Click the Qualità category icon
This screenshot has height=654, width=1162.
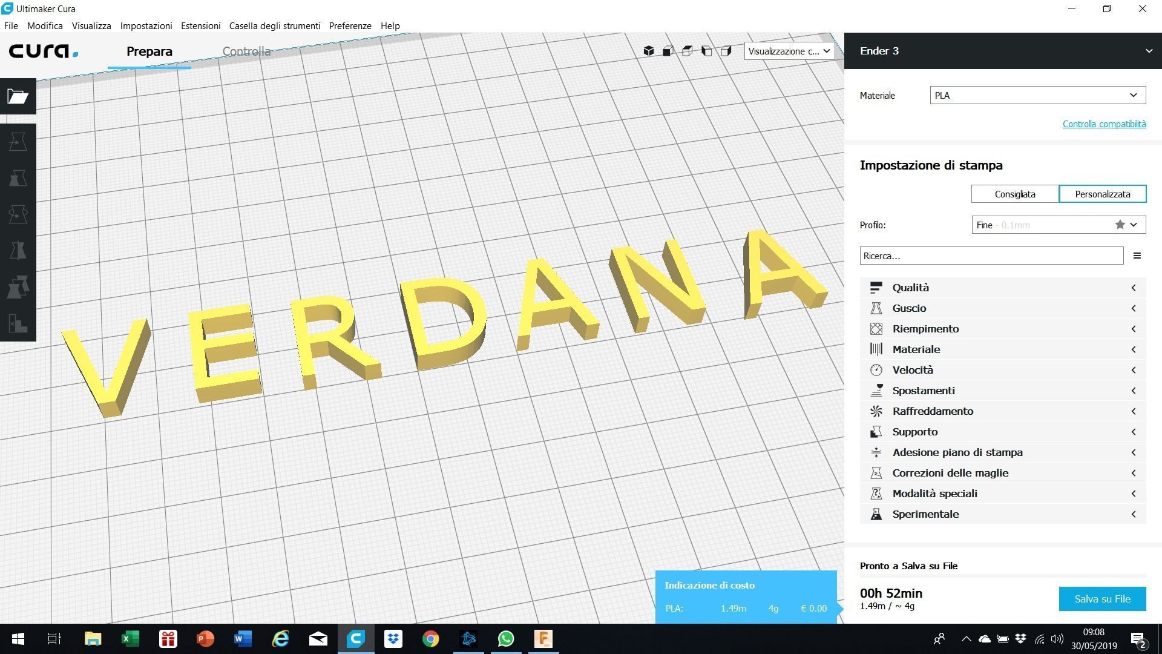pyautogui.click(x=876, y=288)
